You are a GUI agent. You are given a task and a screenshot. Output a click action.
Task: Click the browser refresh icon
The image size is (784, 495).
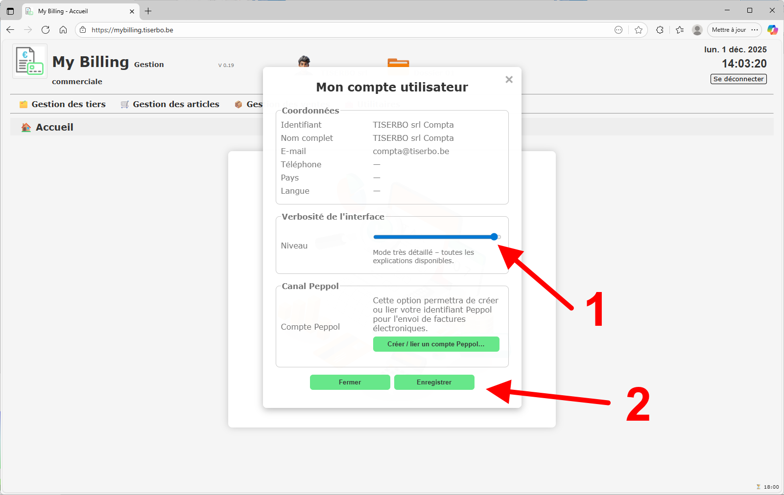(46, 30)
